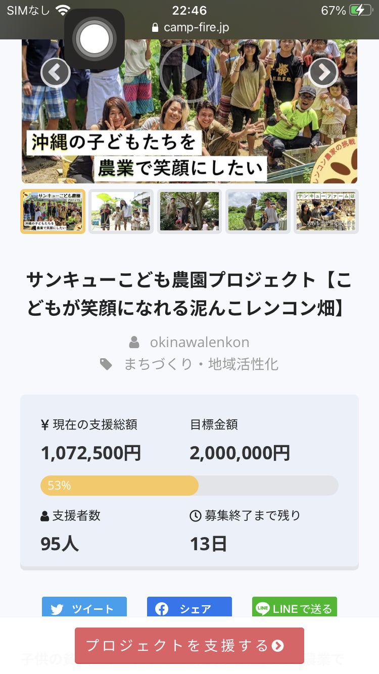This screenshot has width=379, height=674.
Task: Tap the battery status icon
Action: tap(364, 10)
